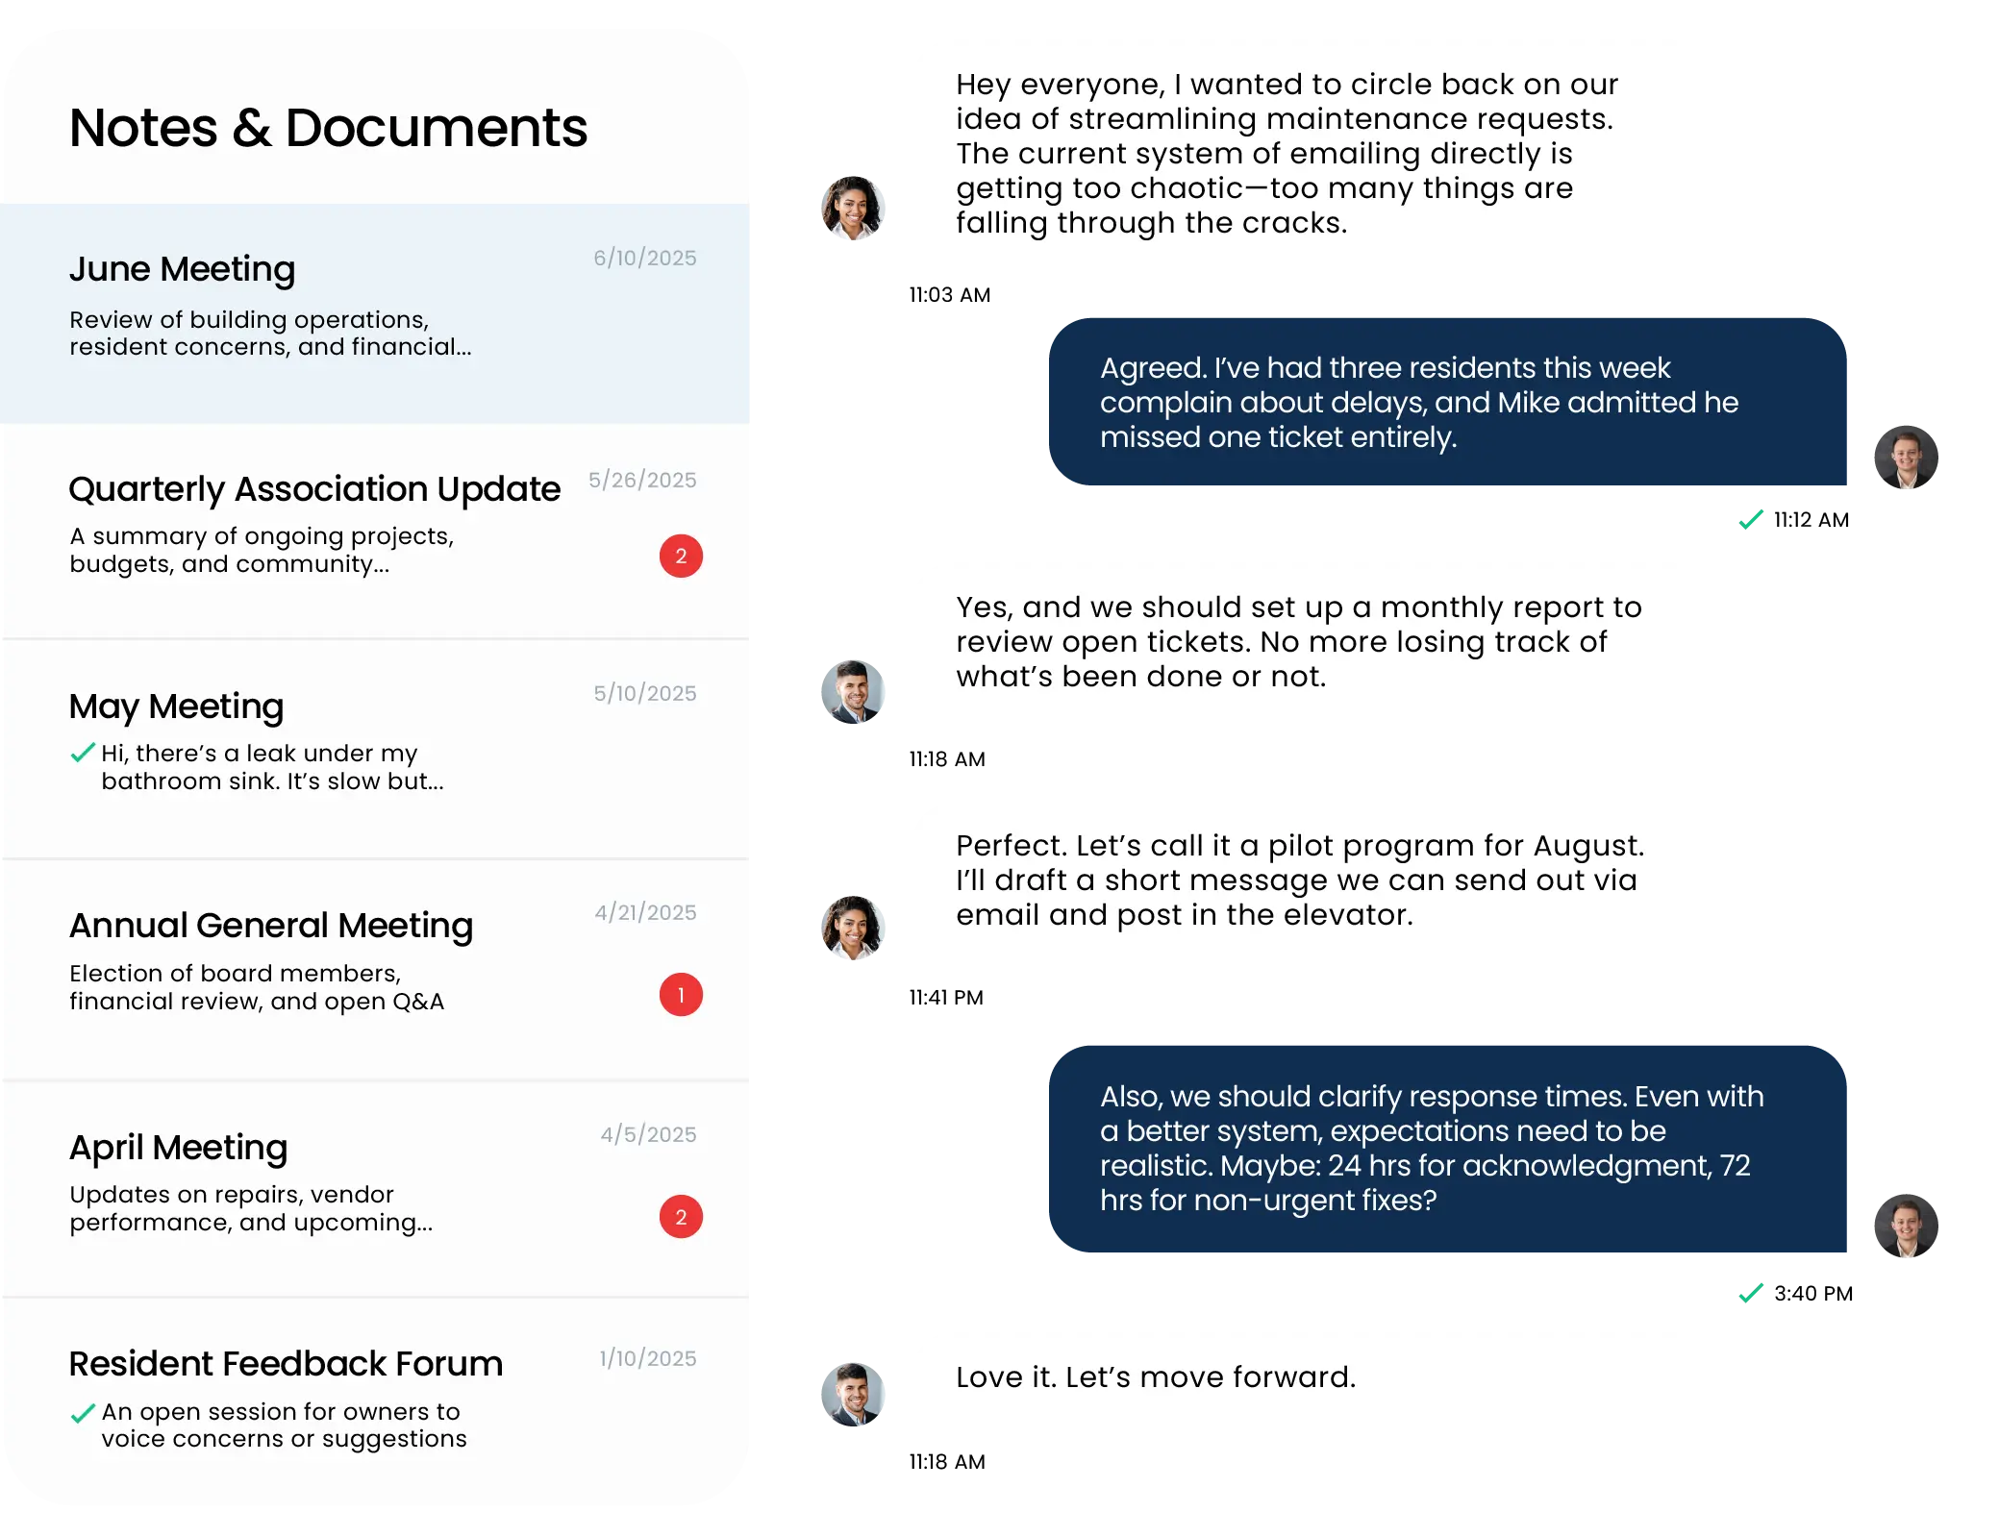Open the Quarterly Association Update note
1999x1537 pixels.
tap(375, 531)
